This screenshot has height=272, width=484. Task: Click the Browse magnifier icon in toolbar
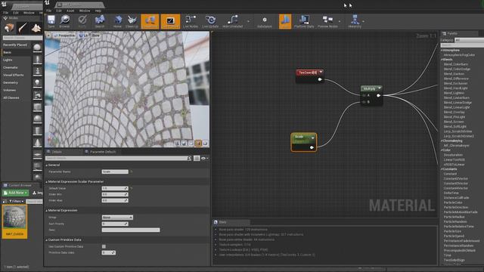coord(64,21)
